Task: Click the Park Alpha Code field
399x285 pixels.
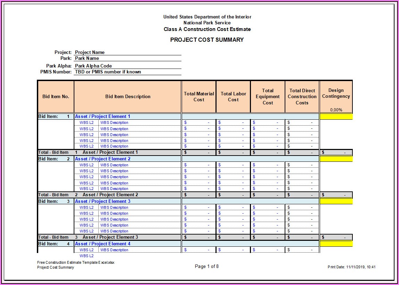Action: [127, 66]
